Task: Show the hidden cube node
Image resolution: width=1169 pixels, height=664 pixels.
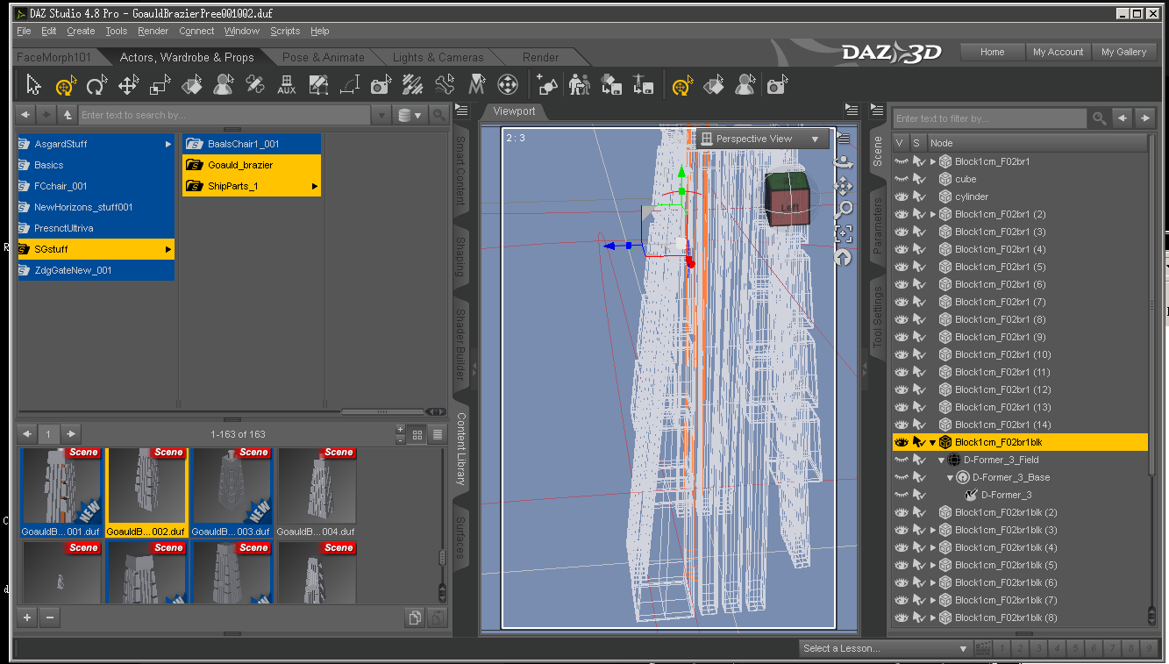Action: click(x=901, y=179)
